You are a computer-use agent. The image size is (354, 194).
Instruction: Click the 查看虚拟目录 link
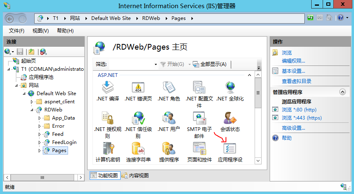coord(297,81)
